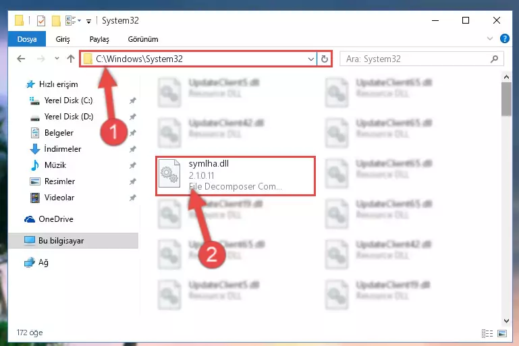Open the Dosya file menu
The image size is (519, 346).
(27, 39)
